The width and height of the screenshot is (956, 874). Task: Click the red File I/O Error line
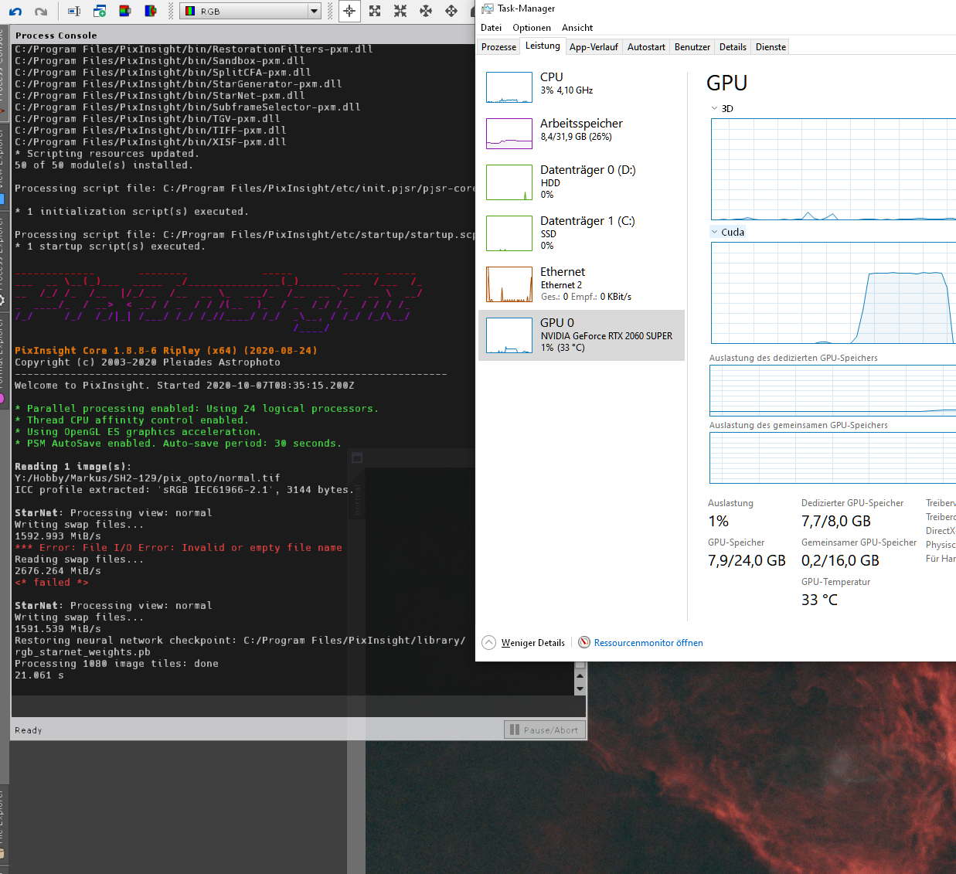tap(179, 548)
